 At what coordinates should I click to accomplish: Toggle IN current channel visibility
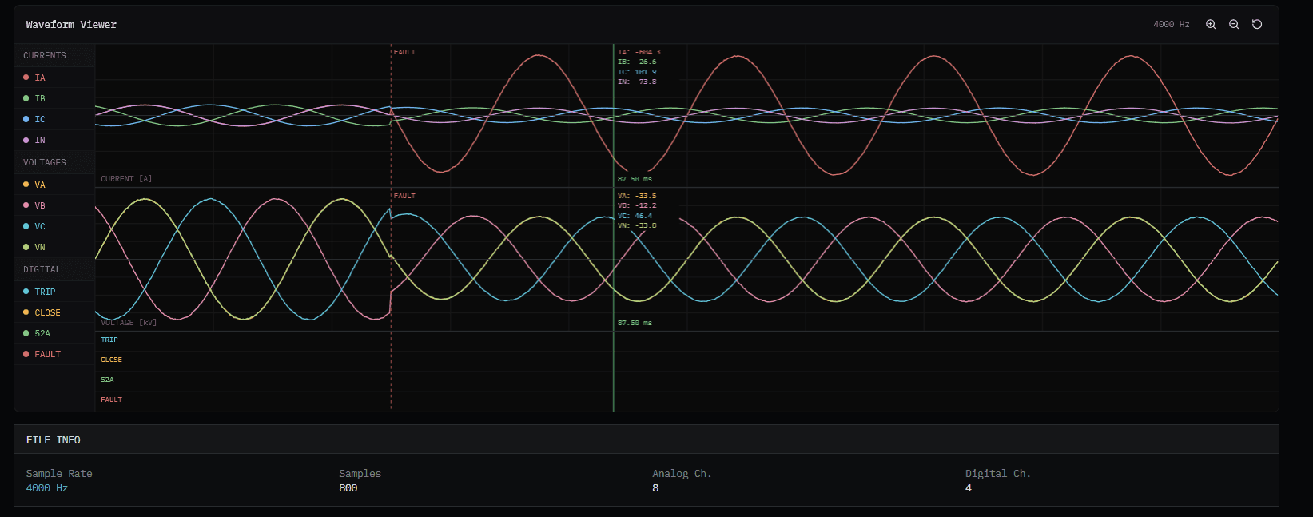pyautogui.click(x=54, y=140)
